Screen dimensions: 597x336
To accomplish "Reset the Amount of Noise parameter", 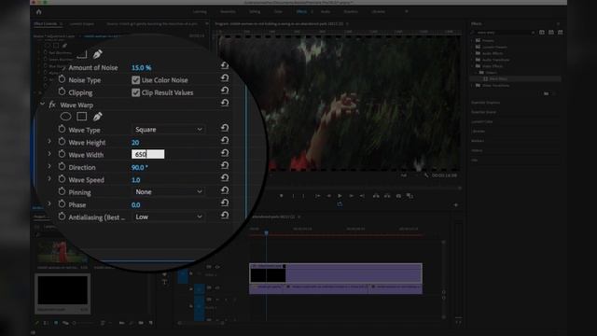I will pos(225,65).
